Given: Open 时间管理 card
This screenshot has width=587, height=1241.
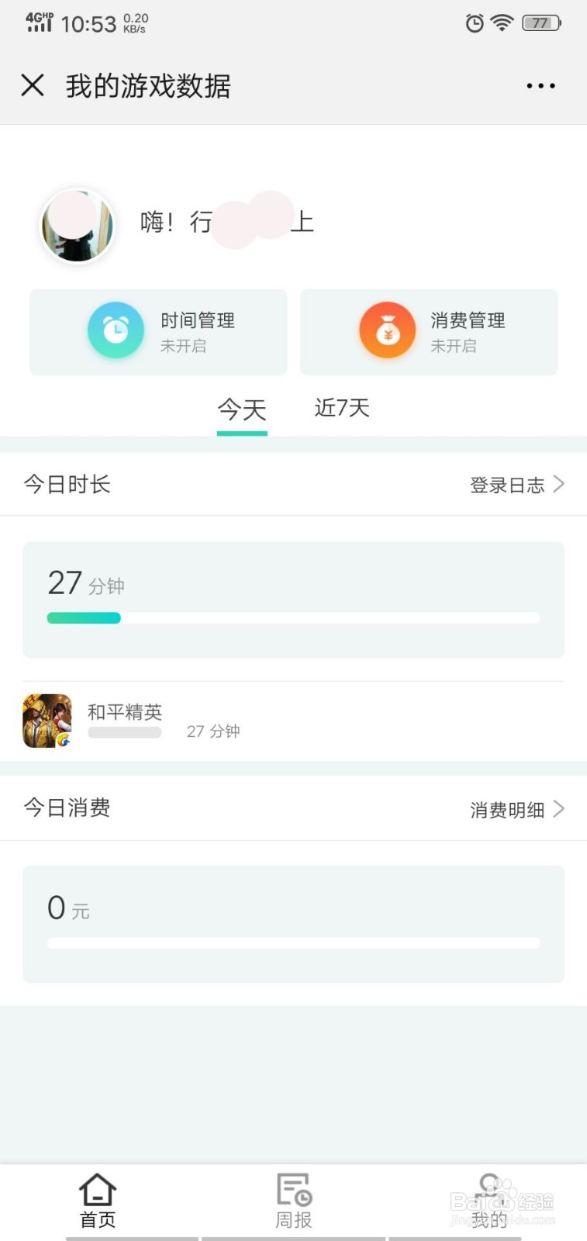Looking at the screenshot, I should click(158, 332).
